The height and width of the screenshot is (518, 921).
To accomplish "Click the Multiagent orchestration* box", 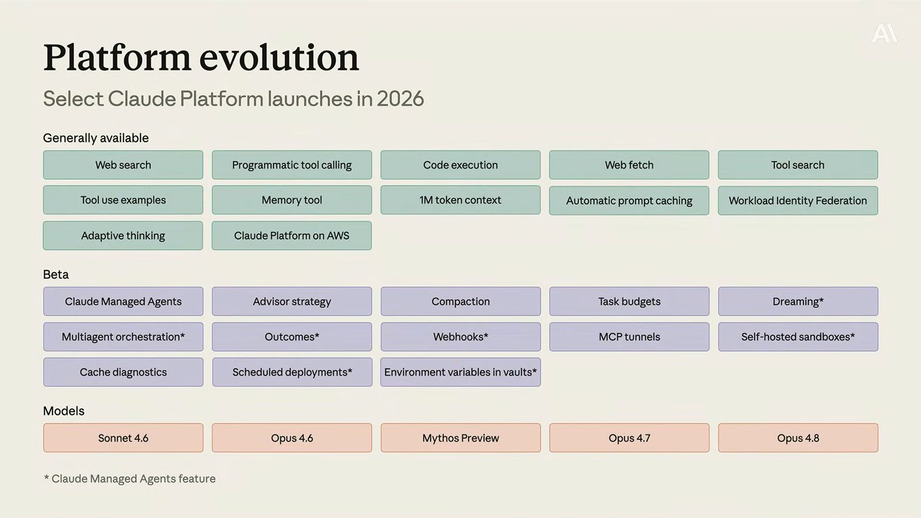I will [123, 337].
